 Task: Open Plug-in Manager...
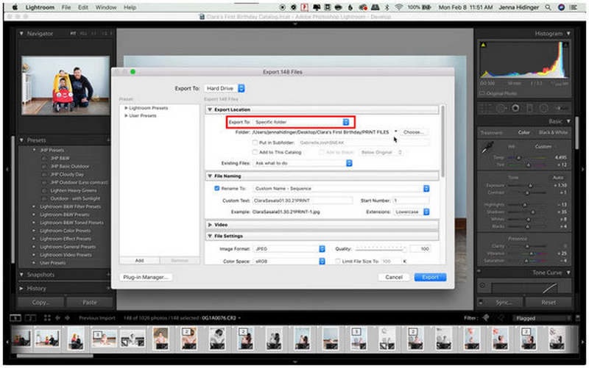coord(146,278)
